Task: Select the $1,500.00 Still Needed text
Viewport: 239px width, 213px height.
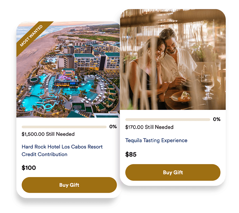Action: [48, 134]
